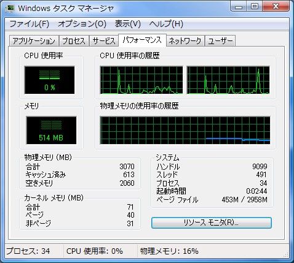Open the ヘルプ(H) menu
This screenshot has height=263, width=294.
coord(166,24)
